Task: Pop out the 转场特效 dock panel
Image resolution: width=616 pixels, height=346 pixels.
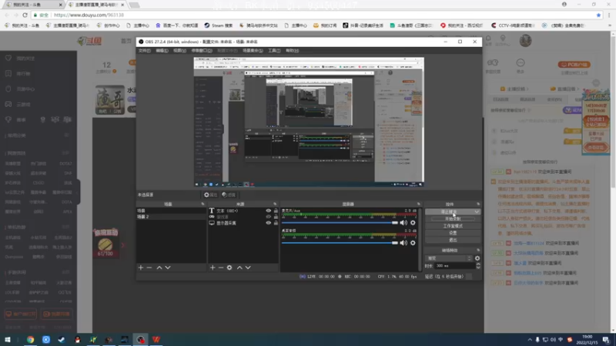Action: coord(478,251)
